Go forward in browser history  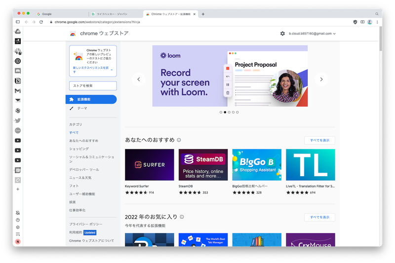[x=34, y=22]
